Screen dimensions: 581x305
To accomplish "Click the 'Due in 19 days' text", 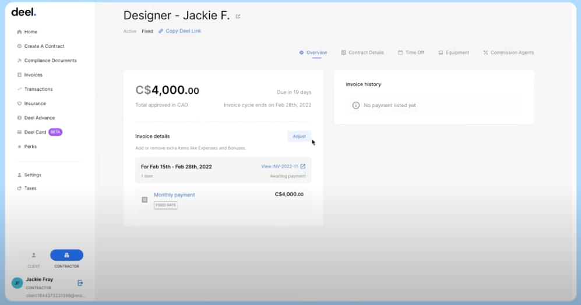I will coord(294,92).
